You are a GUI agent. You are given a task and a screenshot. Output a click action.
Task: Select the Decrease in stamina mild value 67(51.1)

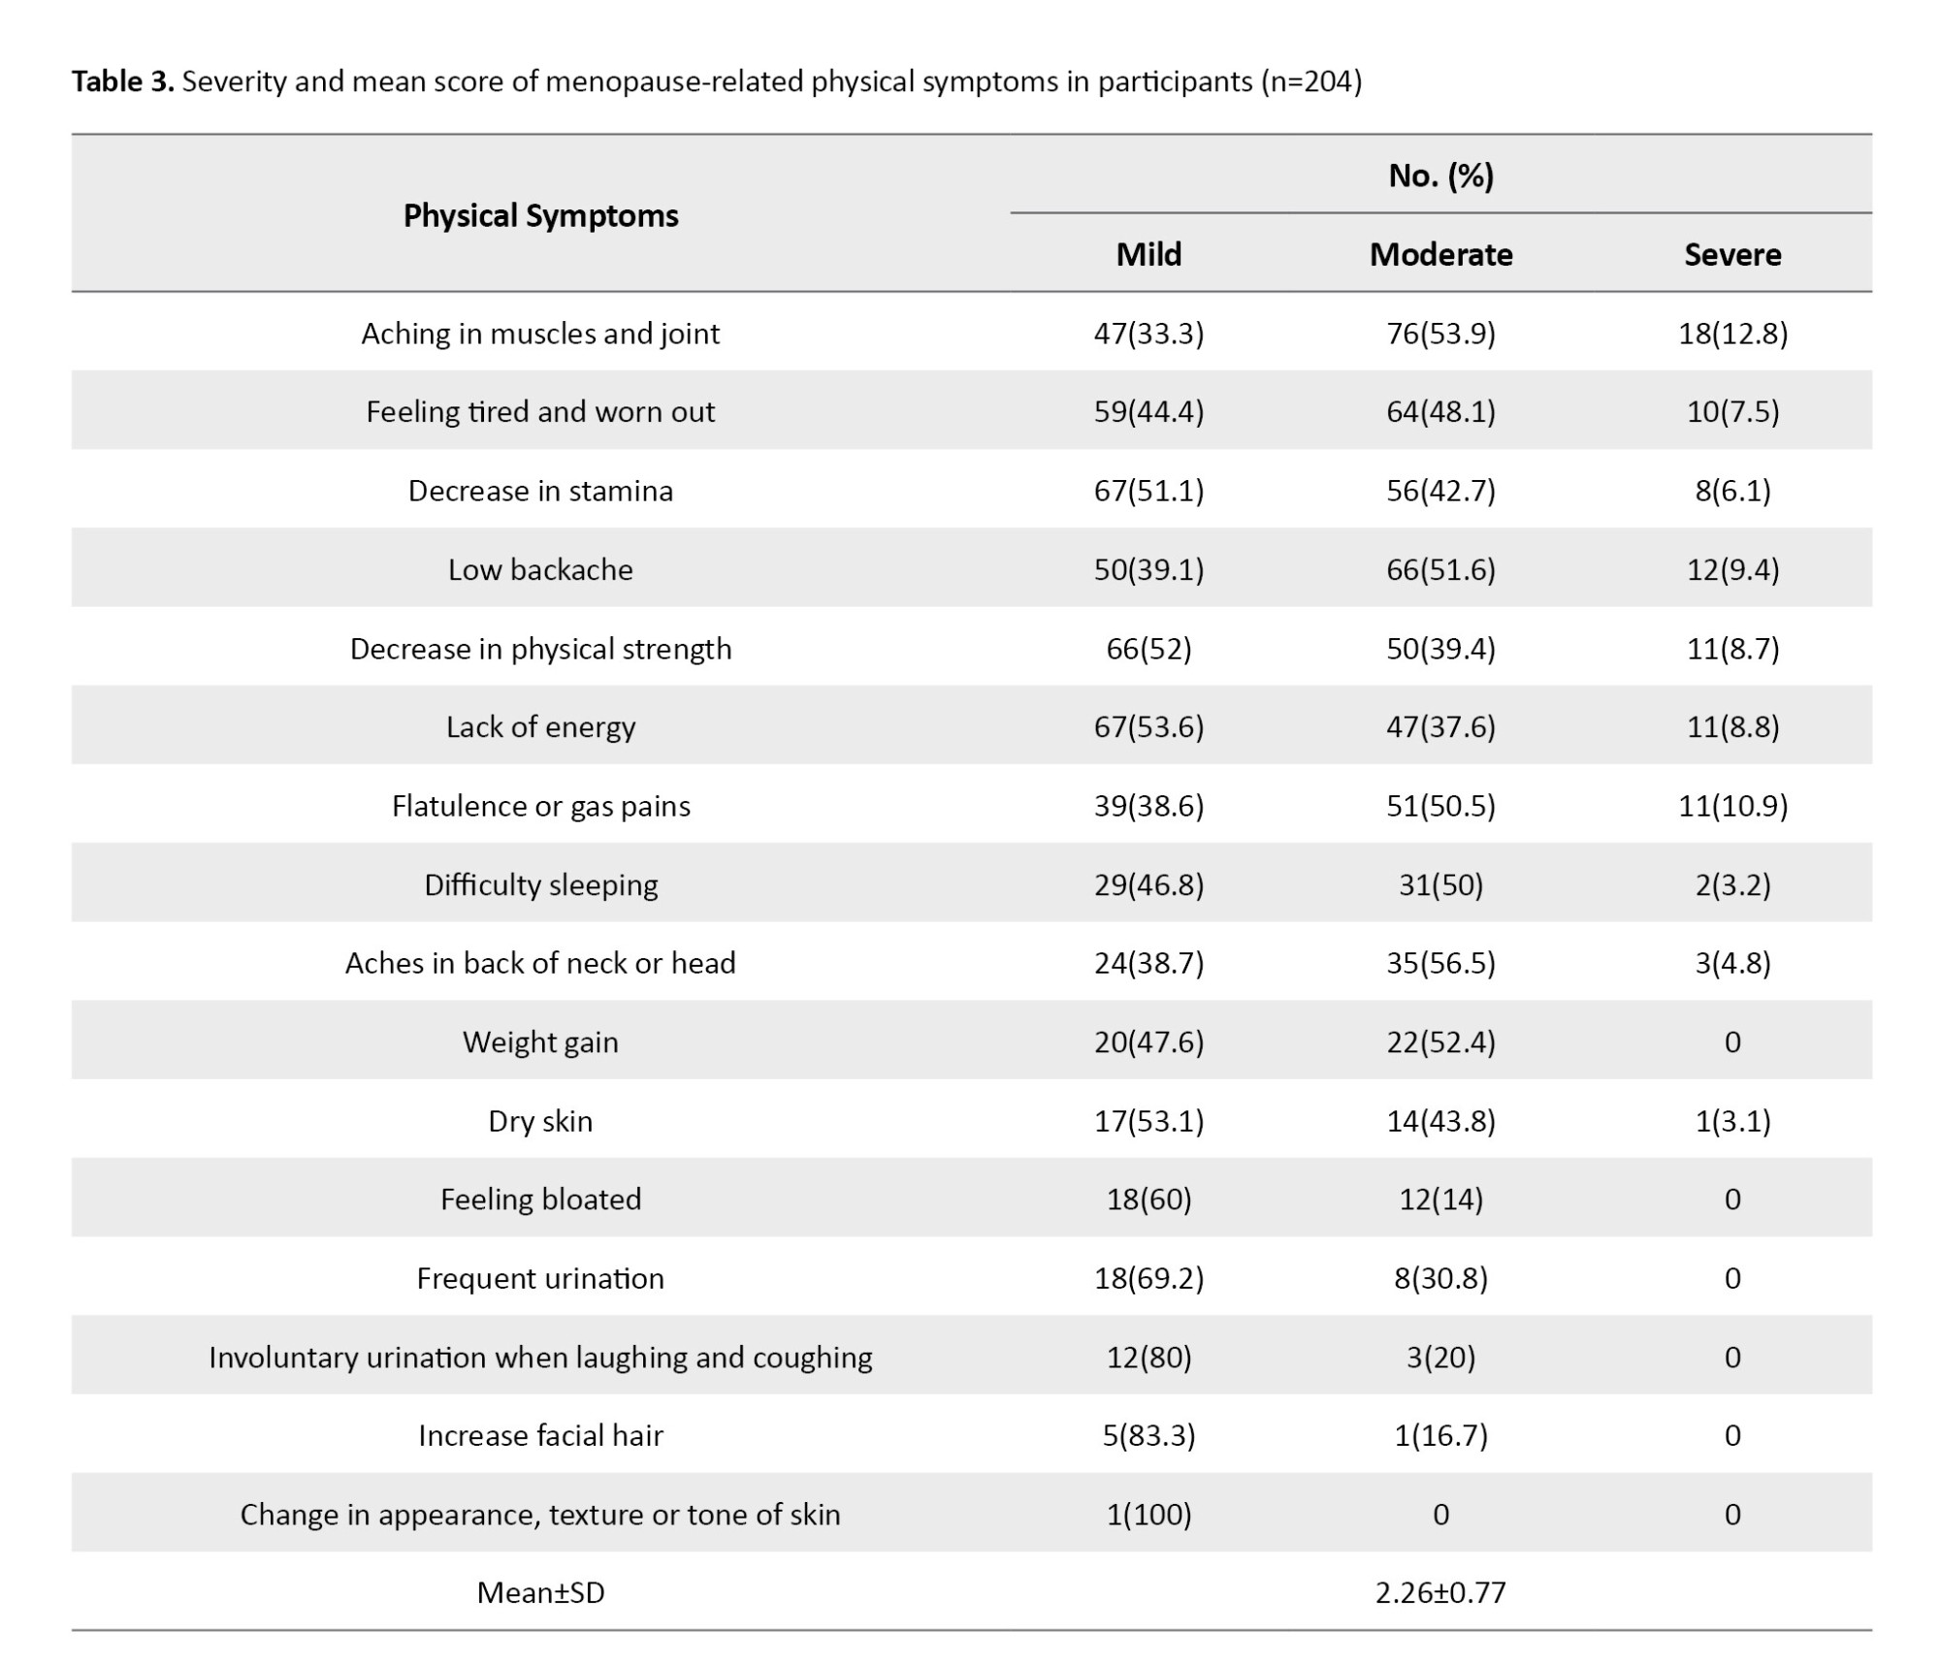1148,491
